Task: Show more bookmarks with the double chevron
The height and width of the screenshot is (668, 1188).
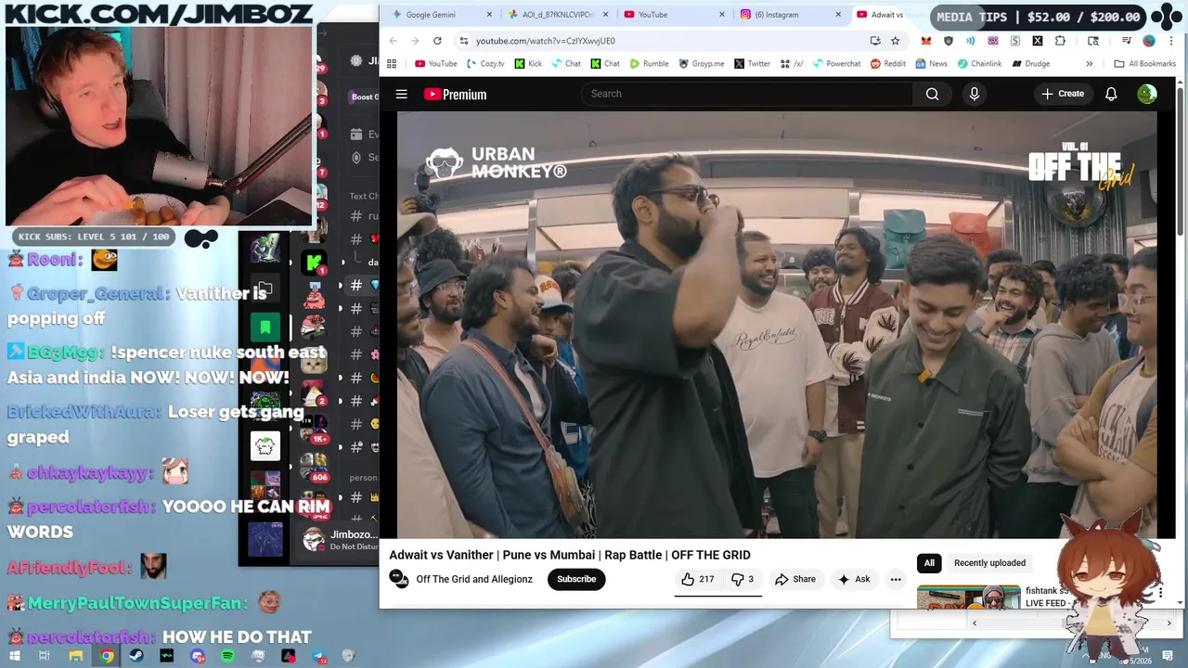Action: point(1090,64)
